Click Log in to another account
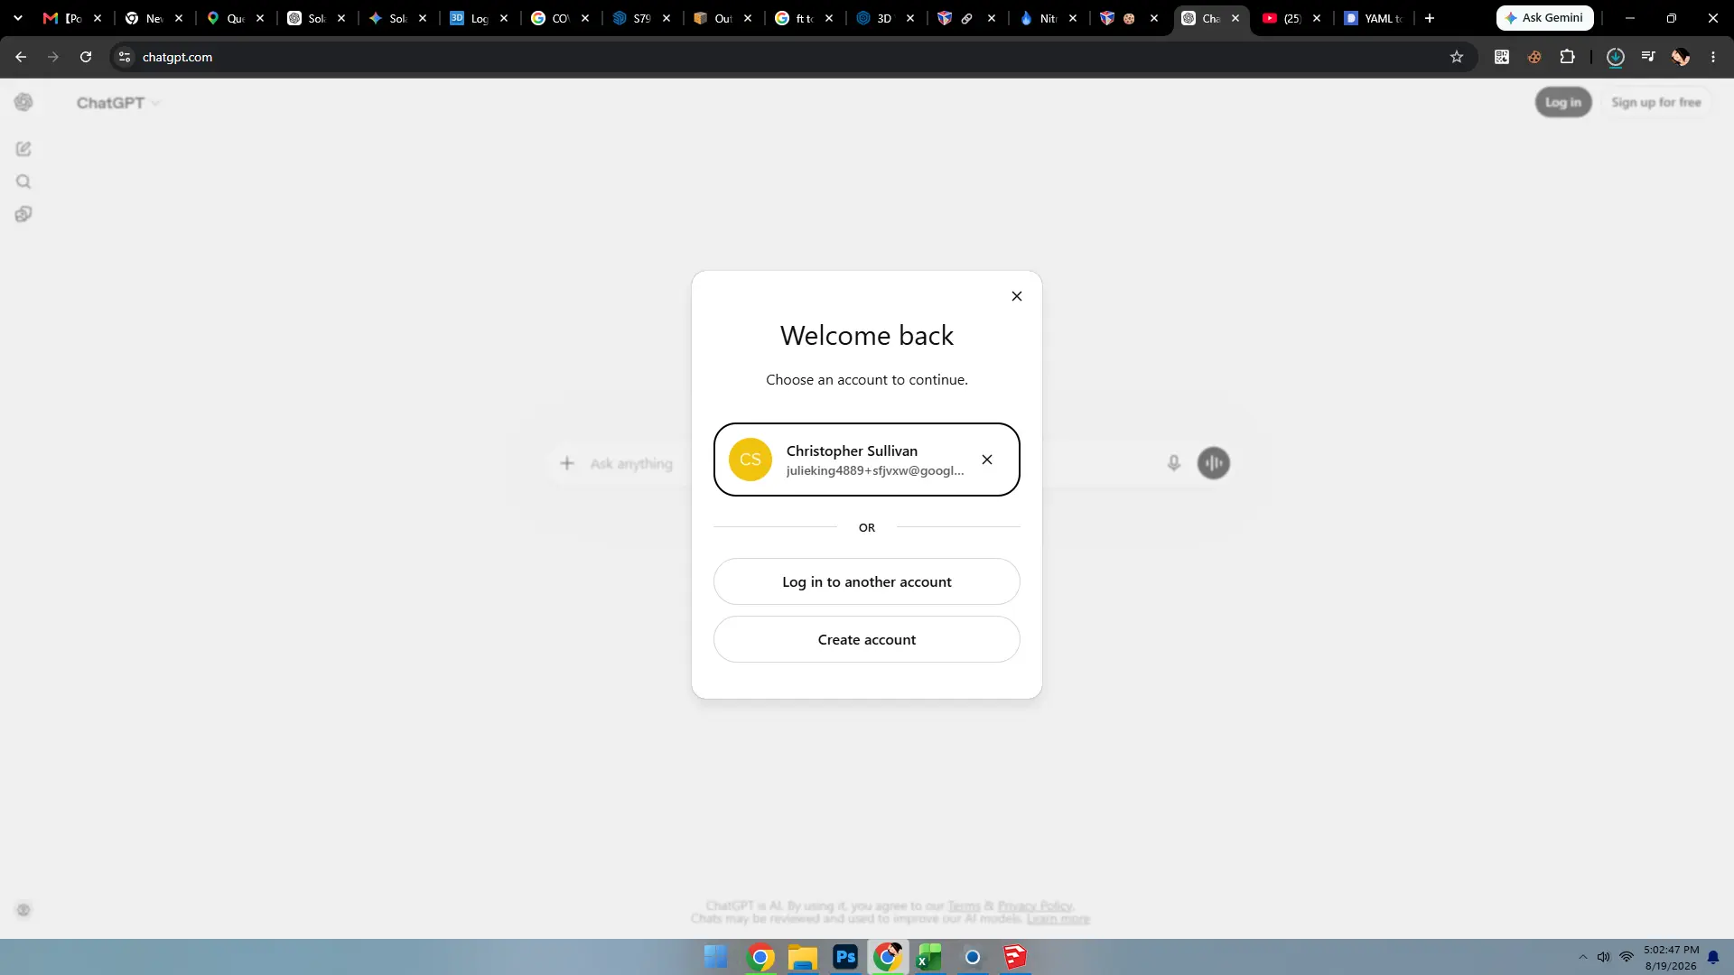Viewport: 1734px width, 975px height. pos(867,582)
